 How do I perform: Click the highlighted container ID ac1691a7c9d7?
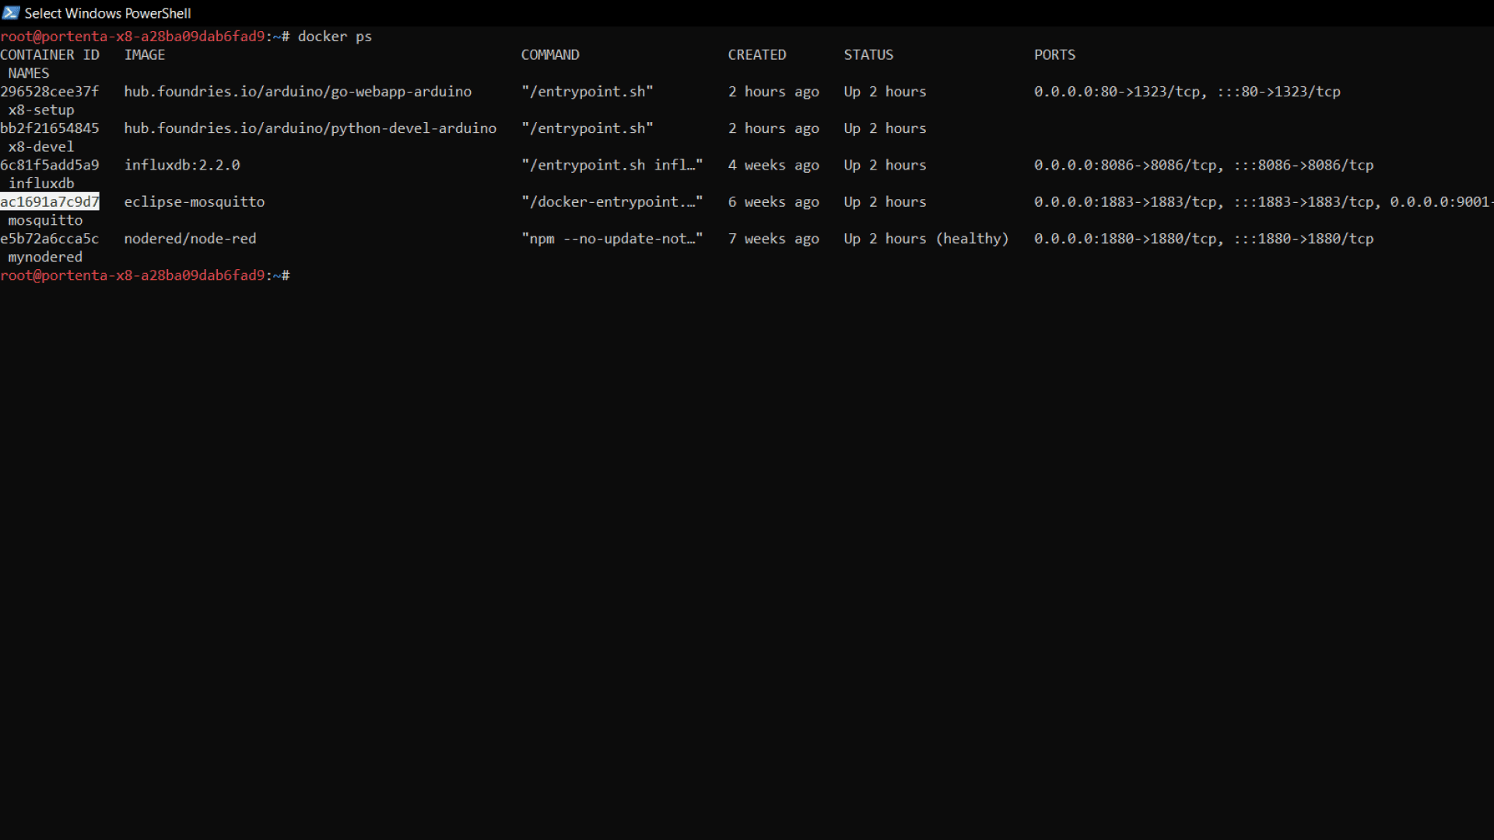(50, 201)
